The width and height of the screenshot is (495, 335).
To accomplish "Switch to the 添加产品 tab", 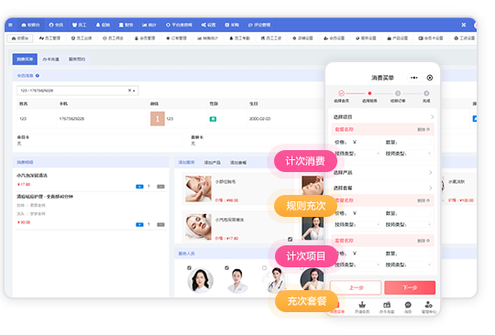I will (212, 162).
